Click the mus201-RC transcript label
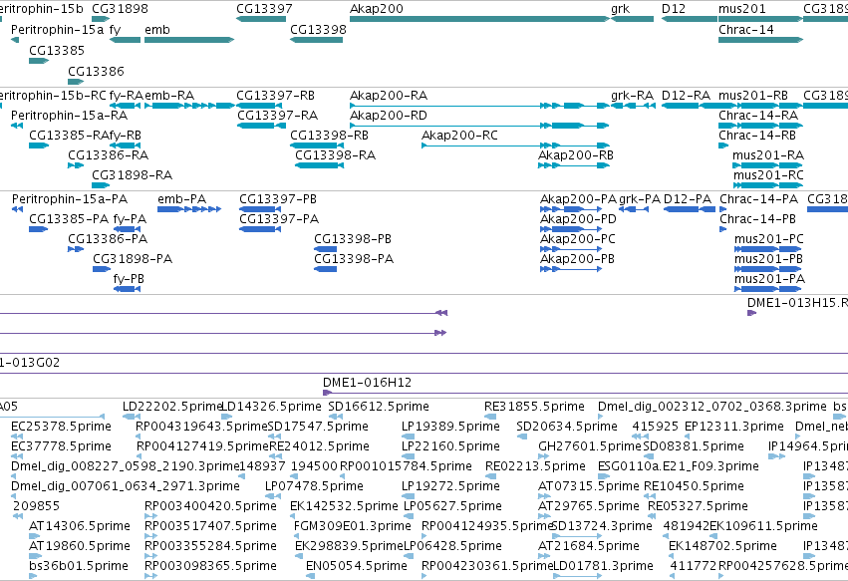Image resolution: width=848 pixels, height=581 pixels. coord(768,175)
